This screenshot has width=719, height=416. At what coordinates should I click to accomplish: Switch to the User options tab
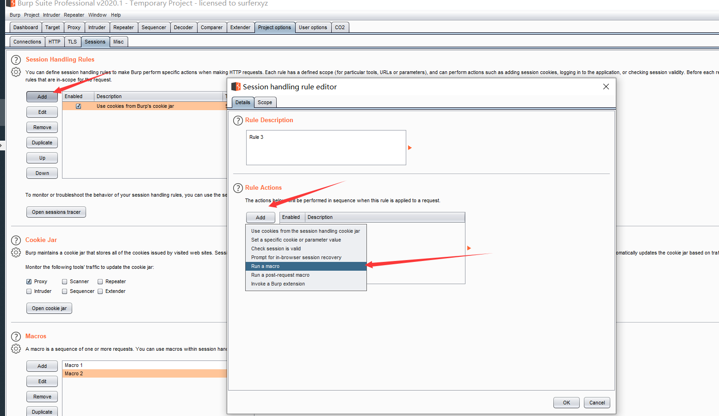313,27
